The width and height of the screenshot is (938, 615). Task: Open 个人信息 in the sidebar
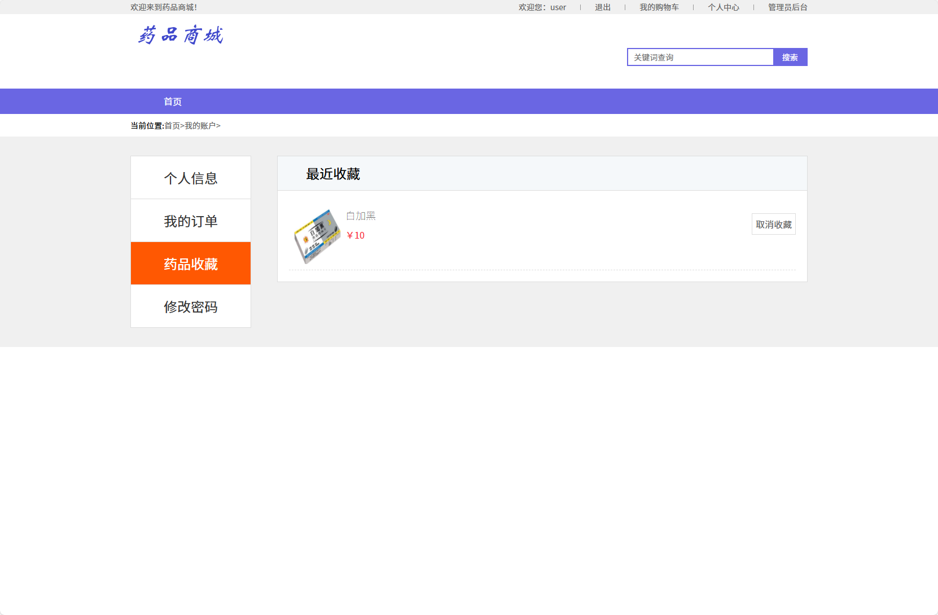tap(190, 178)
